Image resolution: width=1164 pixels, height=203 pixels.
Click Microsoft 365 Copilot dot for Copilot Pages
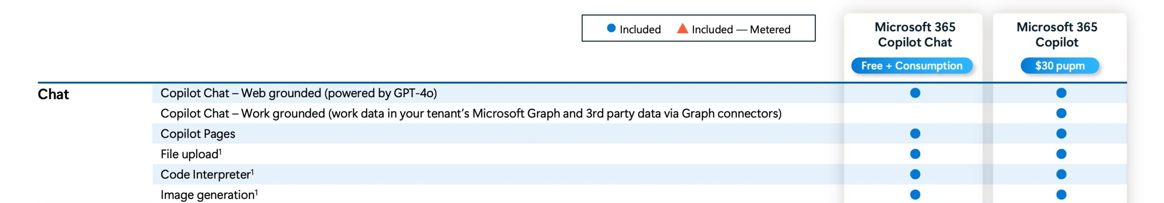point(1061,134)
